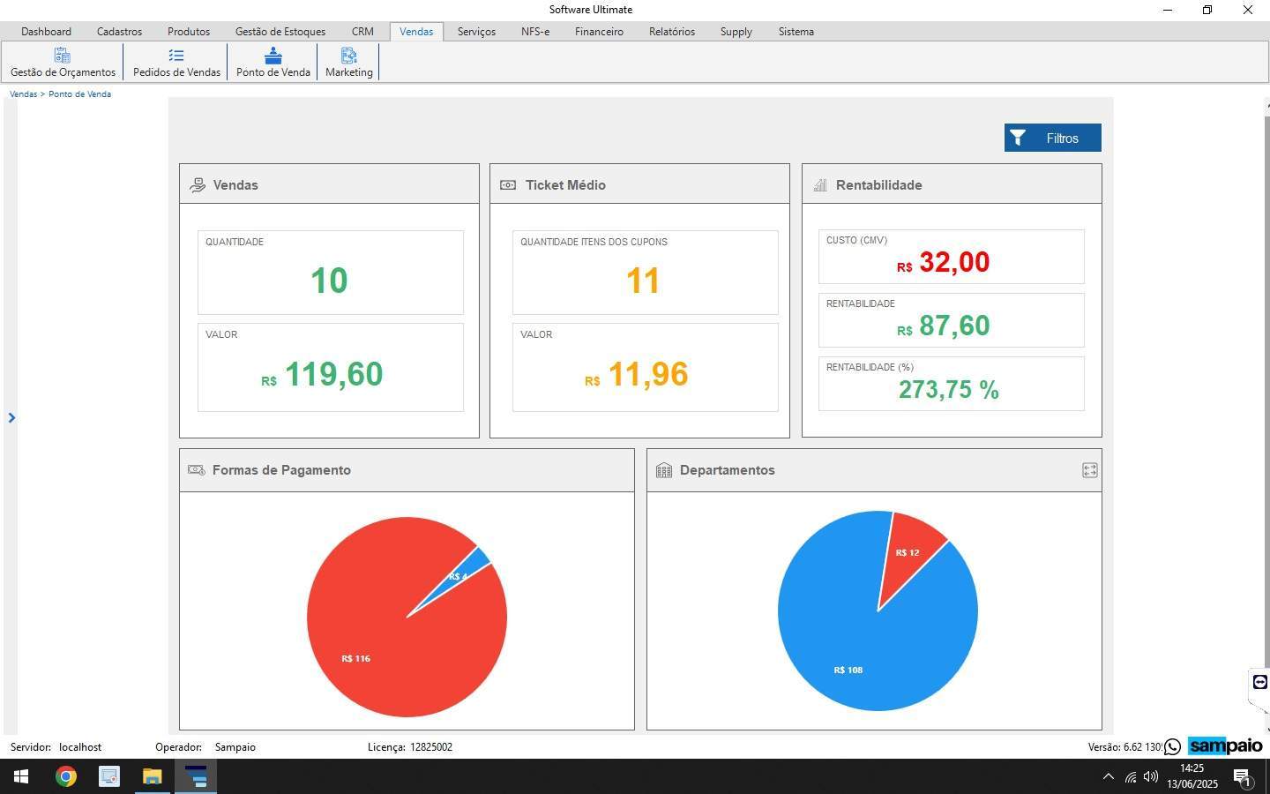Click the Vendas panel hand-coins icon
This screenshot has width=1270, height=794.
(x=198, y=185)
